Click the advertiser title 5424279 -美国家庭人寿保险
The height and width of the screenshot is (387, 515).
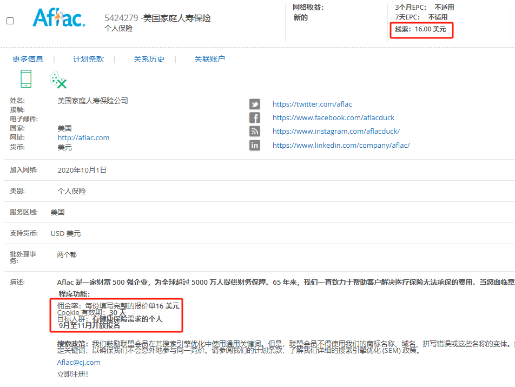(157, 18)
